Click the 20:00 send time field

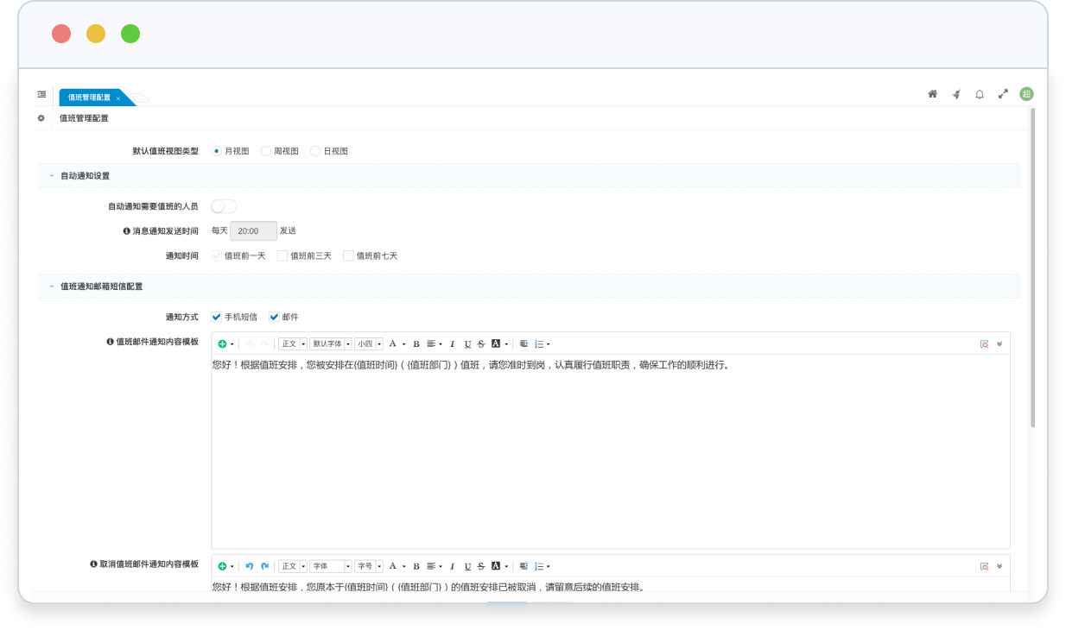coord(252,231)
